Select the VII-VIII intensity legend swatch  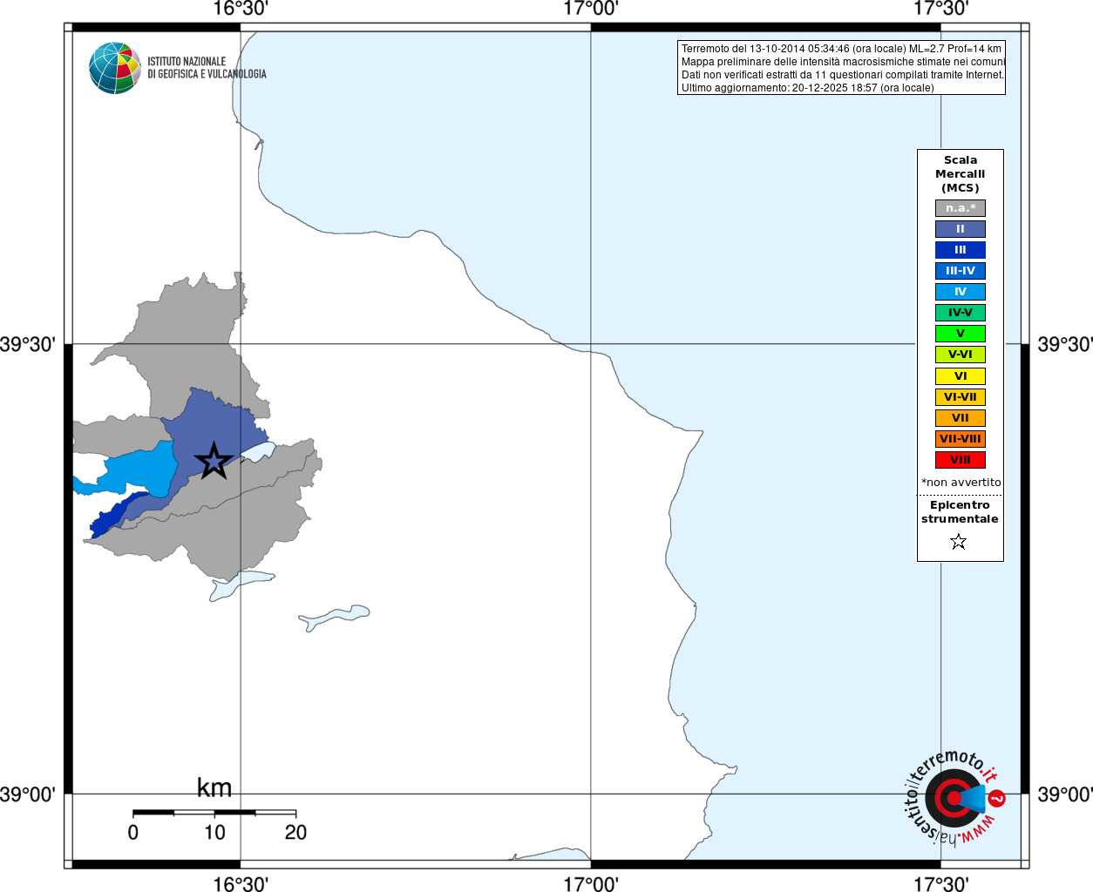[961, 439]
